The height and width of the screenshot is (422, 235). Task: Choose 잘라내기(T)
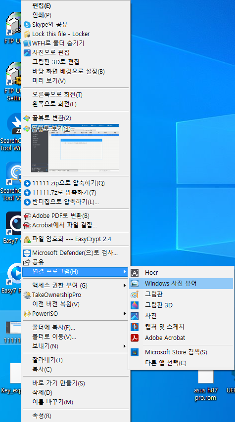[76, 360]
